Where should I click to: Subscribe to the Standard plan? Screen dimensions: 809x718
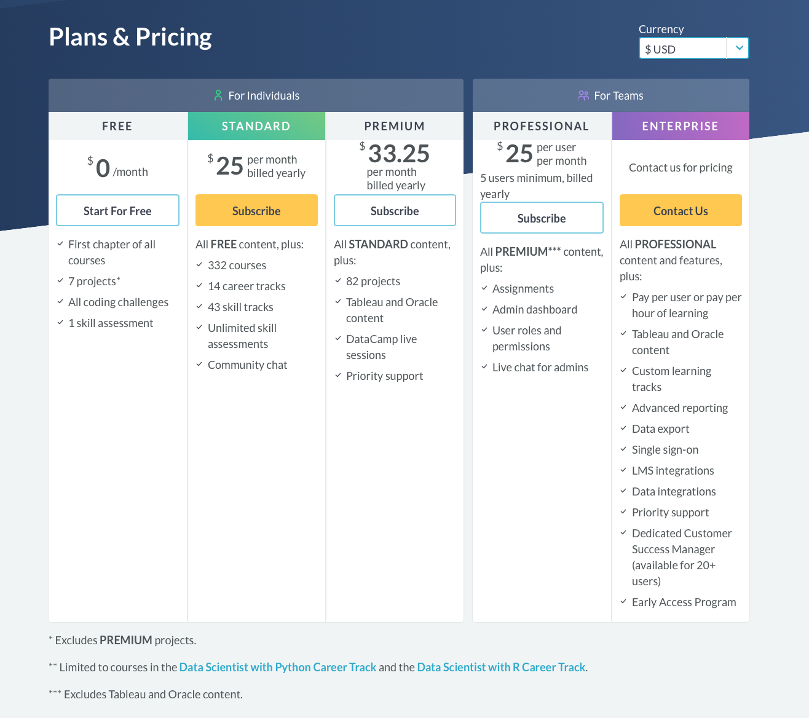[x=256, y=211]
